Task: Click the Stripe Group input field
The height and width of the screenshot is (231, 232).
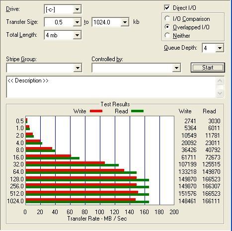Action: click(40, 68)
